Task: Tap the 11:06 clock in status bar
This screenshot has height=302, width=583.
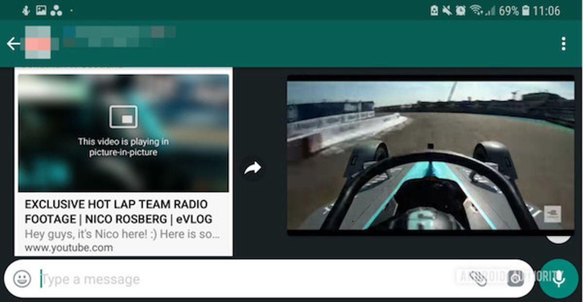Action: [x=547, y=11]
